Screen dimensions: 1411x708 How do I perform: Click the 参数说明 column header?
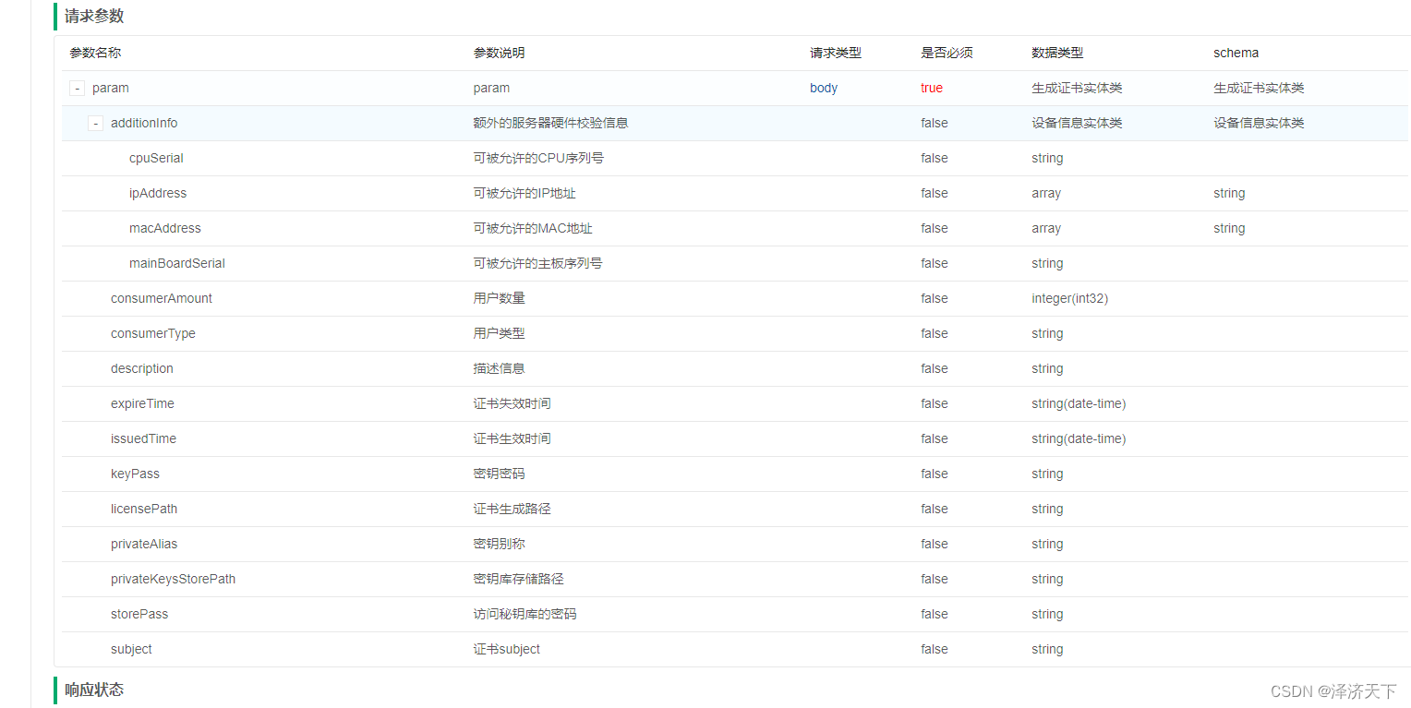(500, 54)
